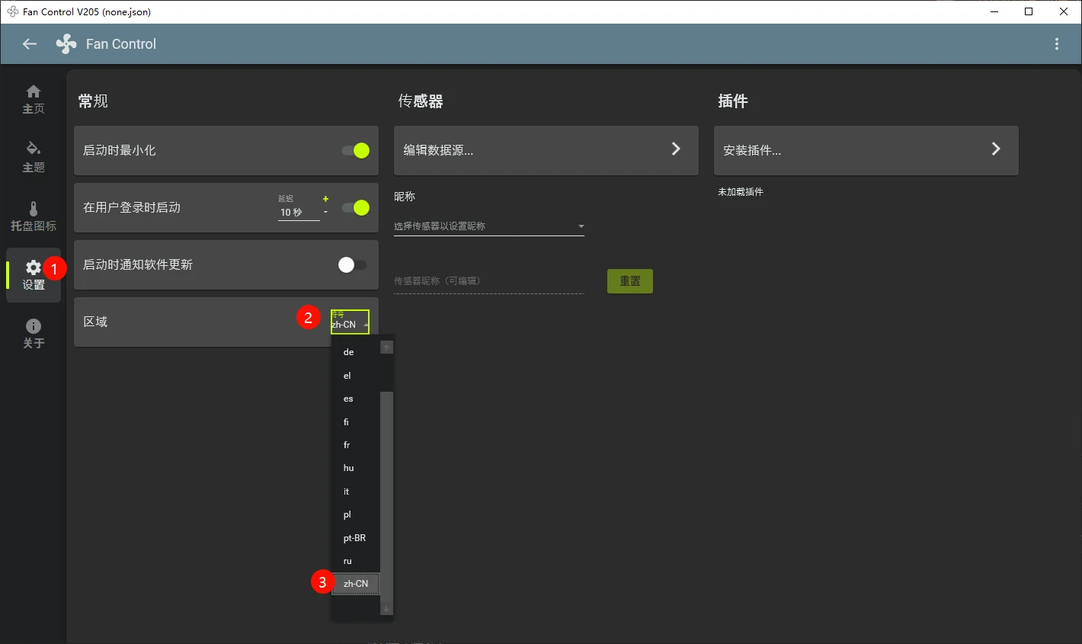
Task: Go to the 主页 home icon
Action: click(34, 91)
